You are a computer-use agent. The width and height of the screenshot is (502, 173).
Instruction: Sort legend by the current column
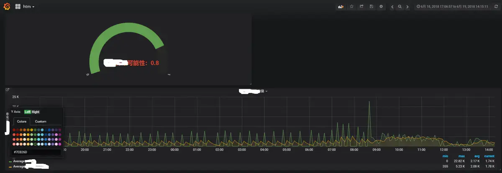pos(489,156)
